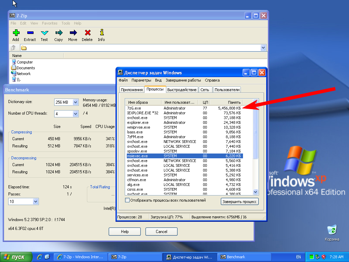Select the Network item in 7-Zip list

(x=21, y=74)
